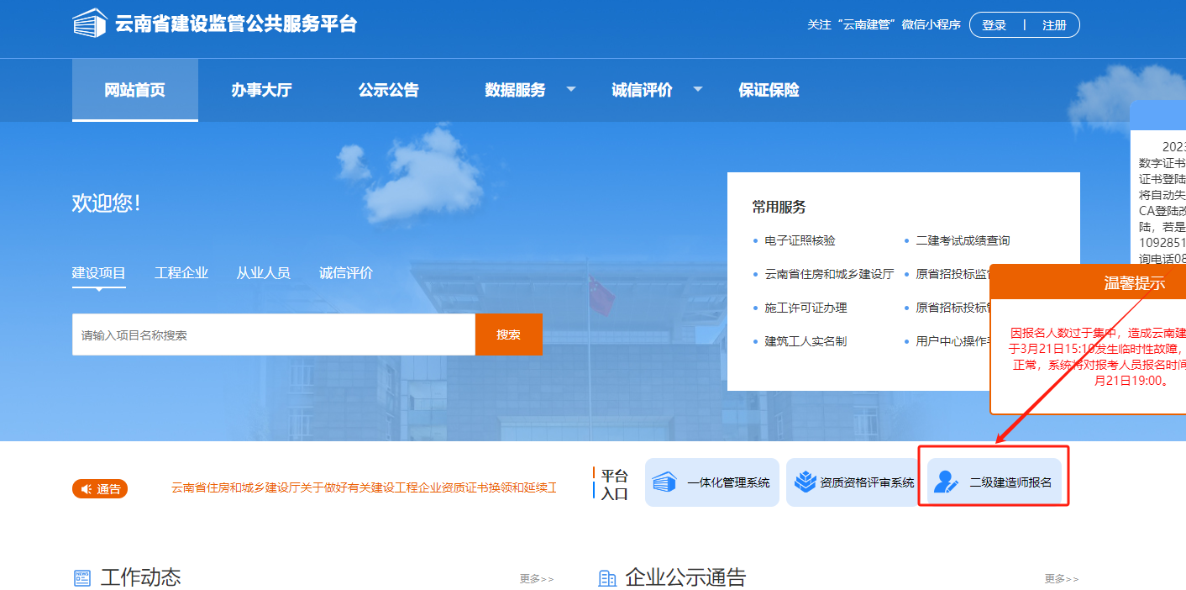Switch to the 诚信评价 search tab
This screenshot has height=590, width=1186.
pos(346,273)
